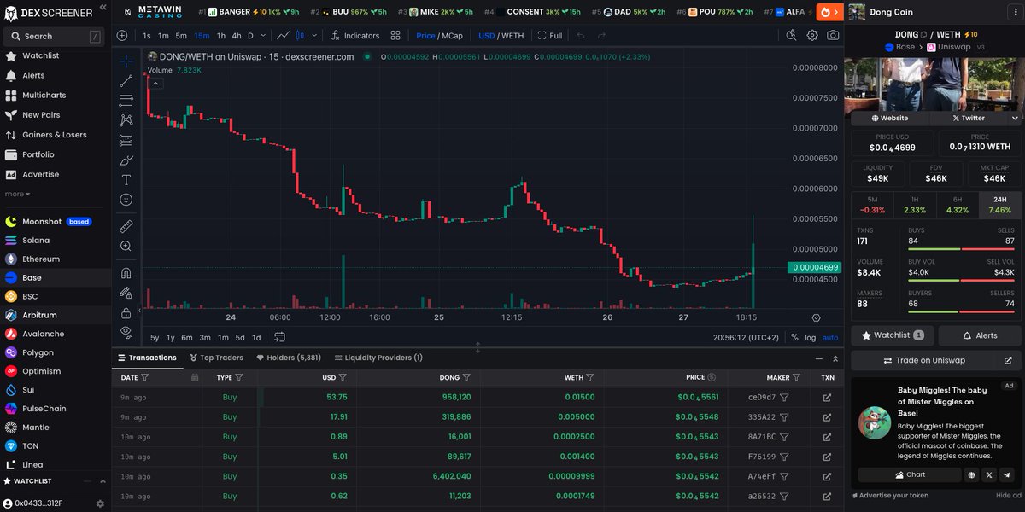Add symbol to compare with plus icon
Viewport: 1025px width, 512px height.
(122, 36)
